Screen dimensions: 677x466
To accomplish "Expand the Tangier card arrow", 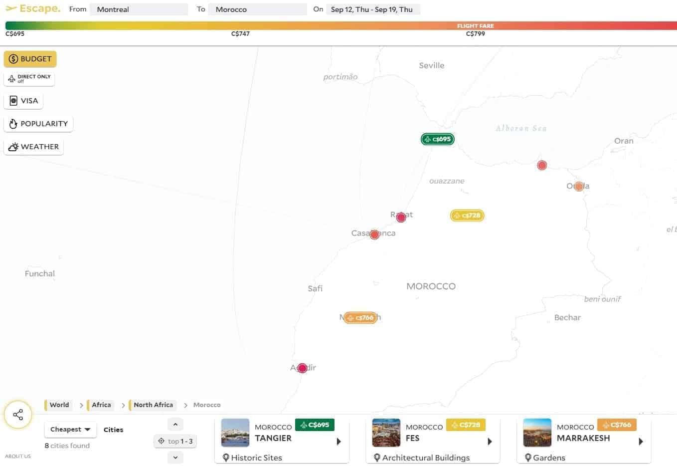I will coord(339,442).
